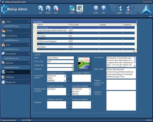Add available country to neighbouring countries

[69, 91]
